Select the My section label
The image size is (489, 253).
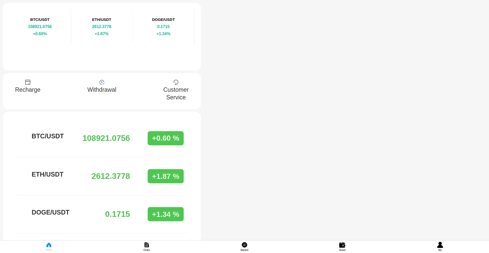pyautogui.click(x=440, y=250)
